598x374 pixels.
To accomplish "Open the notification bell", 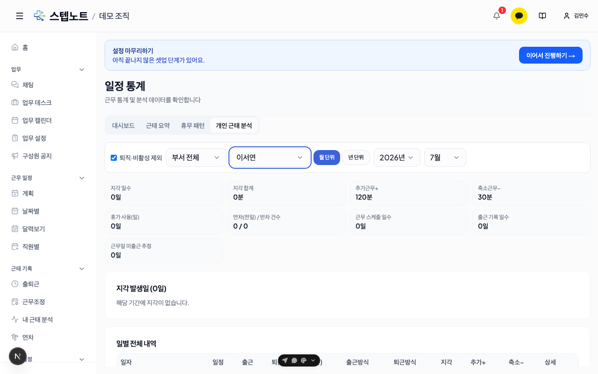I will 497,16.
